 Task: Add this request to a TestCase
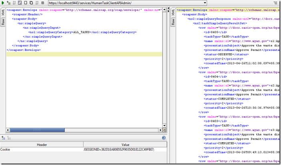[x=8, y=3]
